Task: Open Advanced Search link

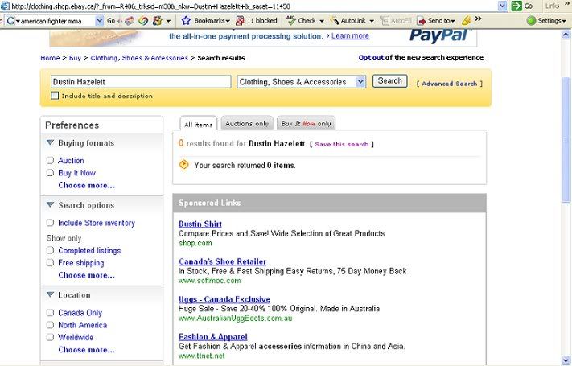Action: [x=450, y=84]
